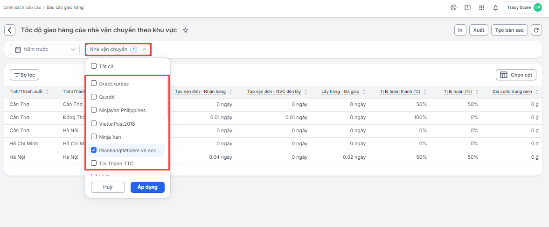Check the GrabExpress carrier option
This screenshot has height=227, width=549.
[x=94, y=84]
